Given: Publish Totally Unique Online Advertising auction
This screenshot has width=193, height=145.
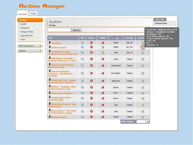Looking at the screenshot, I should [x=103, y=98].
